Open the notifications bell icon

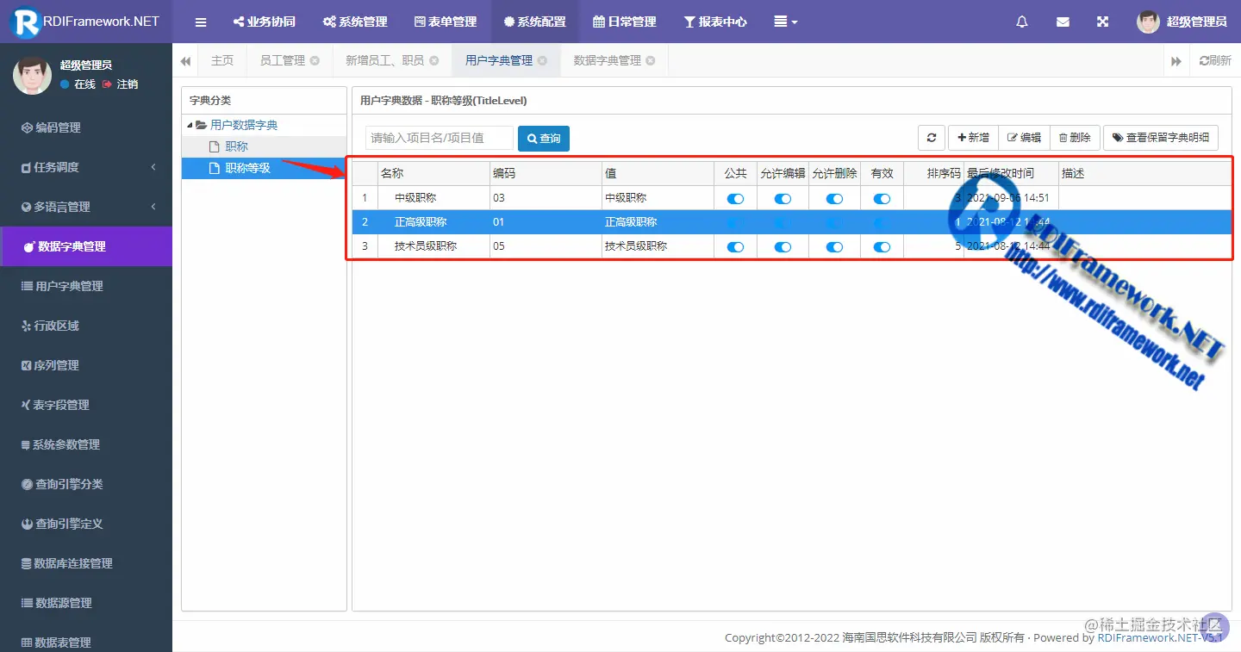(x=1021, y=22)
